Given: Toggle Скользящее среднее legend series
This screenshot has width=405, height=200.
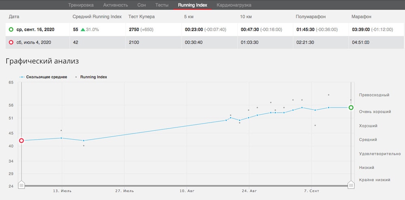Looking at the screenshot, I should [x=44, y=77].
